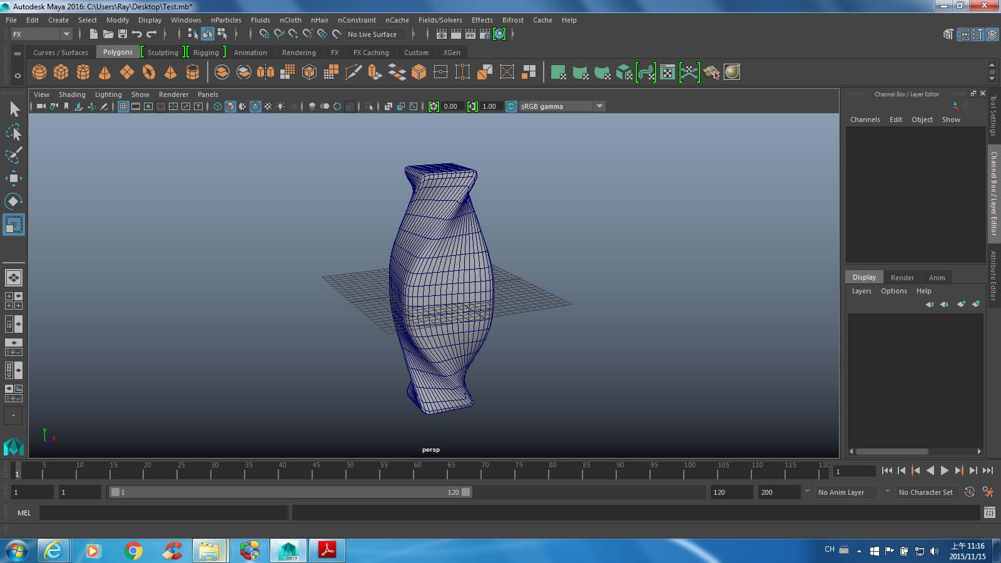Viewport: 1001px width, 563px height.
Task: Open the Layers menu in Layer Editor
Action: pyautogui.click(x=861, y=291)
